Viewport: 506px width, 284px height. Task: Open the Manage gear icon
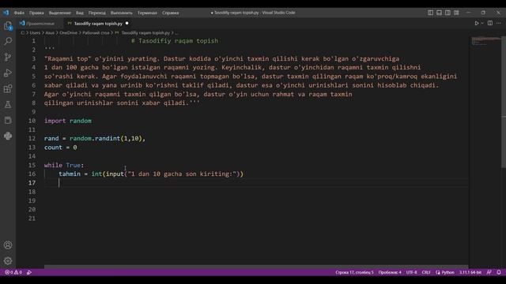[8, 260]
